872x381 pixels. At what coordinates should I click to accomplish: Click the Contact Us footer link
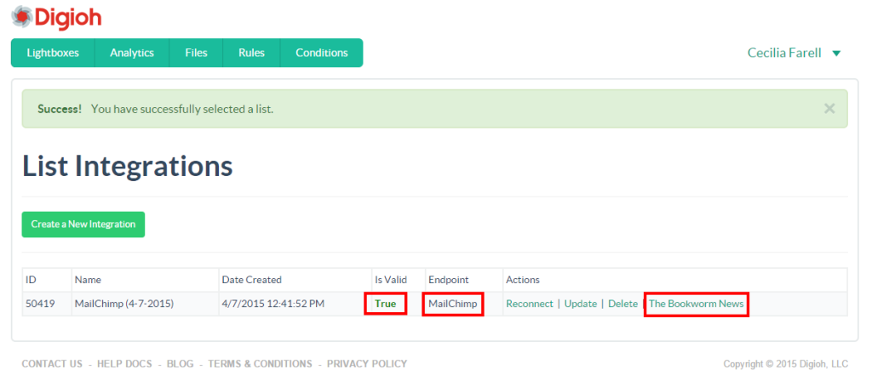(52, 364)
